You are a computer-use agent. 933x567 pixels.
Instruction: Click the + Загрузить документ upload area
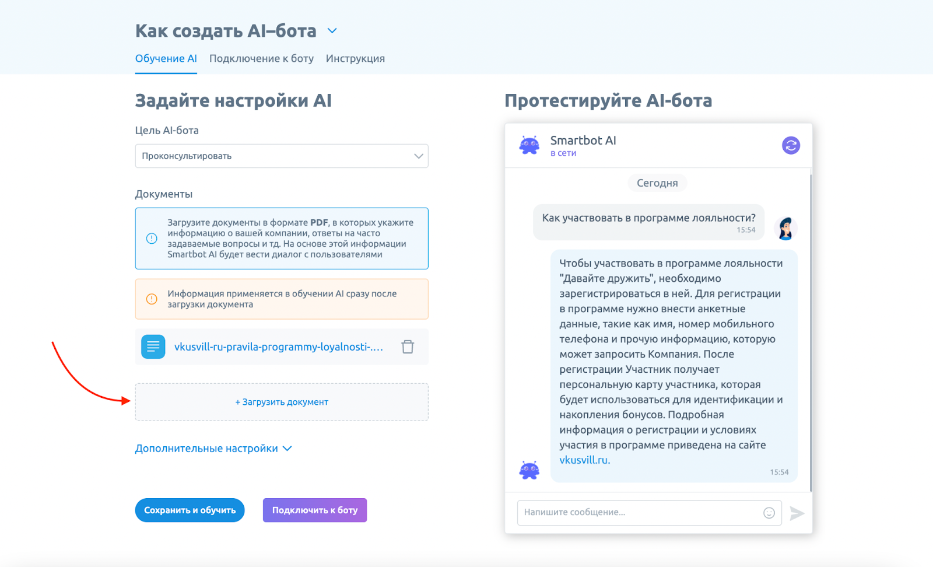(282, 402)
